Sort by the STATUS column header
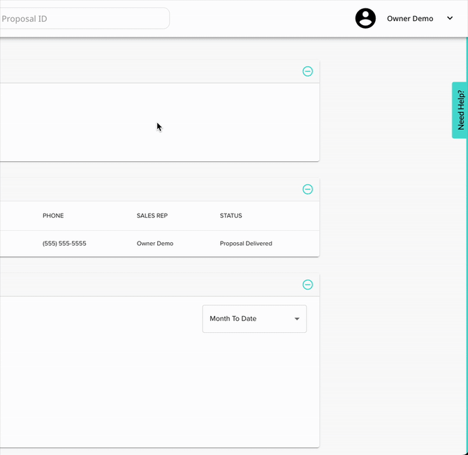 pos(231,216)
